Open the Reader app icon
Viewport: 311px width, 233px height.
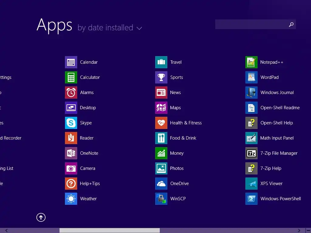(x=71, y=138)
